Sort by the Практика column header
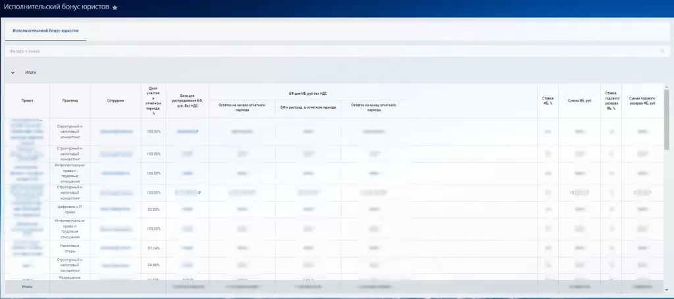 click(70, 101)
